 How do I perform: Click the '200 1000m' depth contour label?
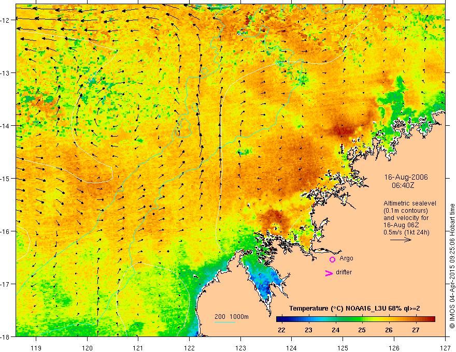click(x=232, y=317)
